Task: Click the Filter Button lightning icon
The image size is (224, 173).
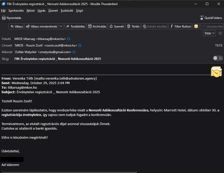Action: 171,27
